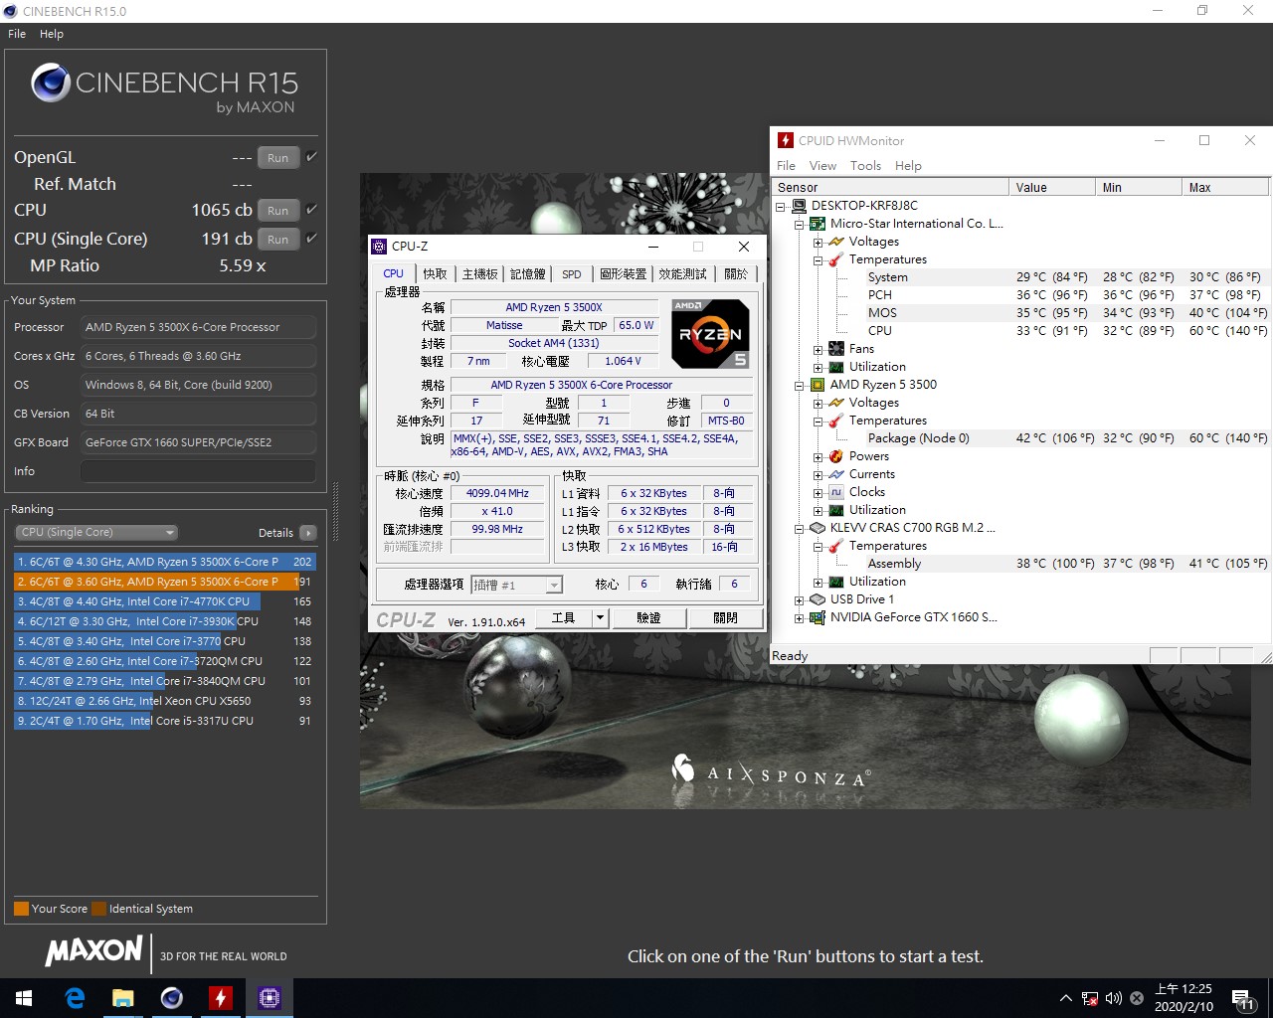
Task: Open Windows Start menu
Action: tap(24, 998)
